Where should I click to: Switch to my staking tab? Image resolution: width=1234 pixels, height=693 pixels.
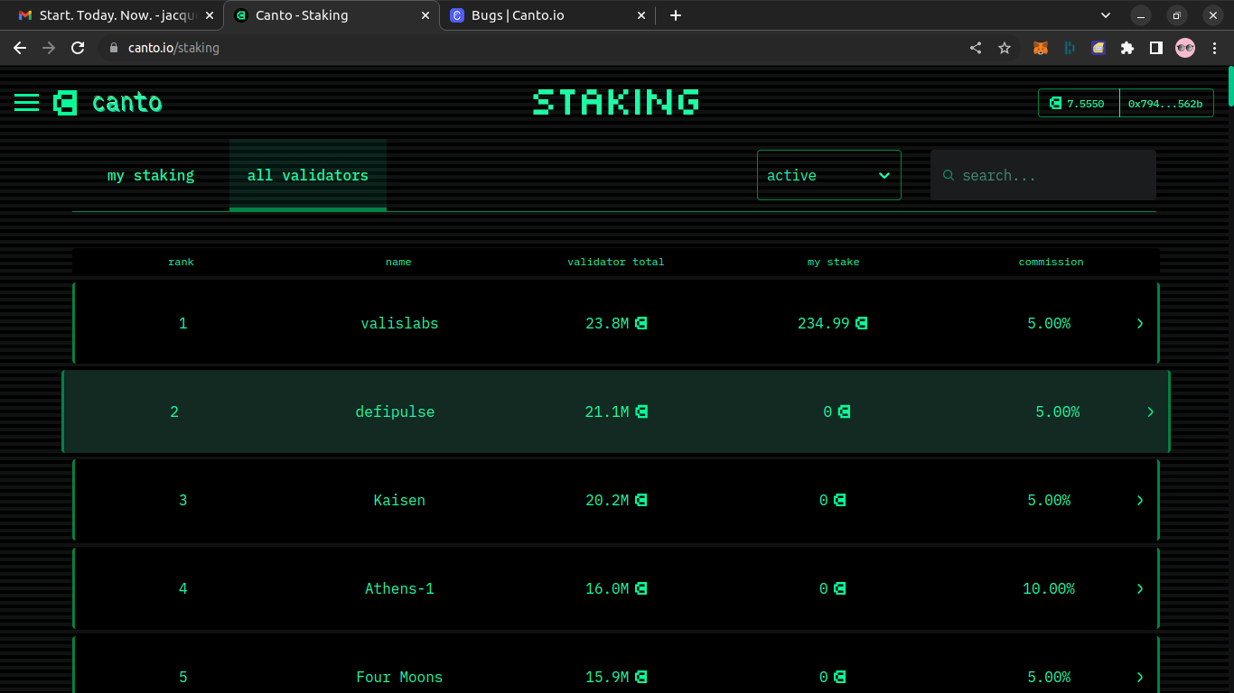coord(151,175)
